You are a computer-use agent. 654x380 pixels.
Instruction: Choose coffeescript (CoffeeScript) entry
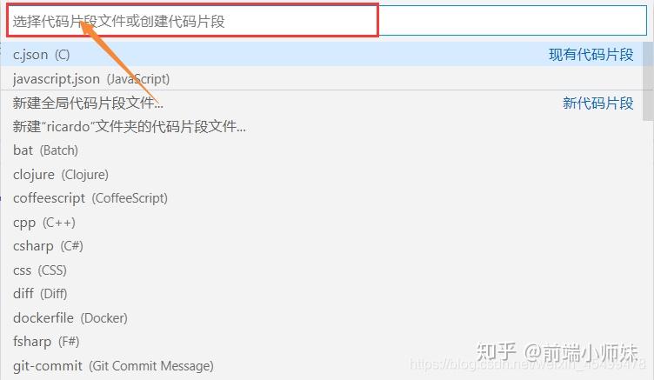tap(322, 198)
